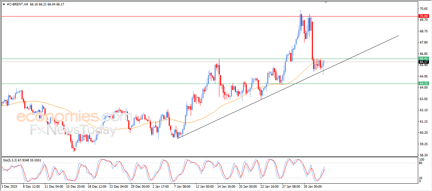Click the 8 Dec 12:00 time label
Viewport: 432px width, 191px height.
[x=31, y=186]
